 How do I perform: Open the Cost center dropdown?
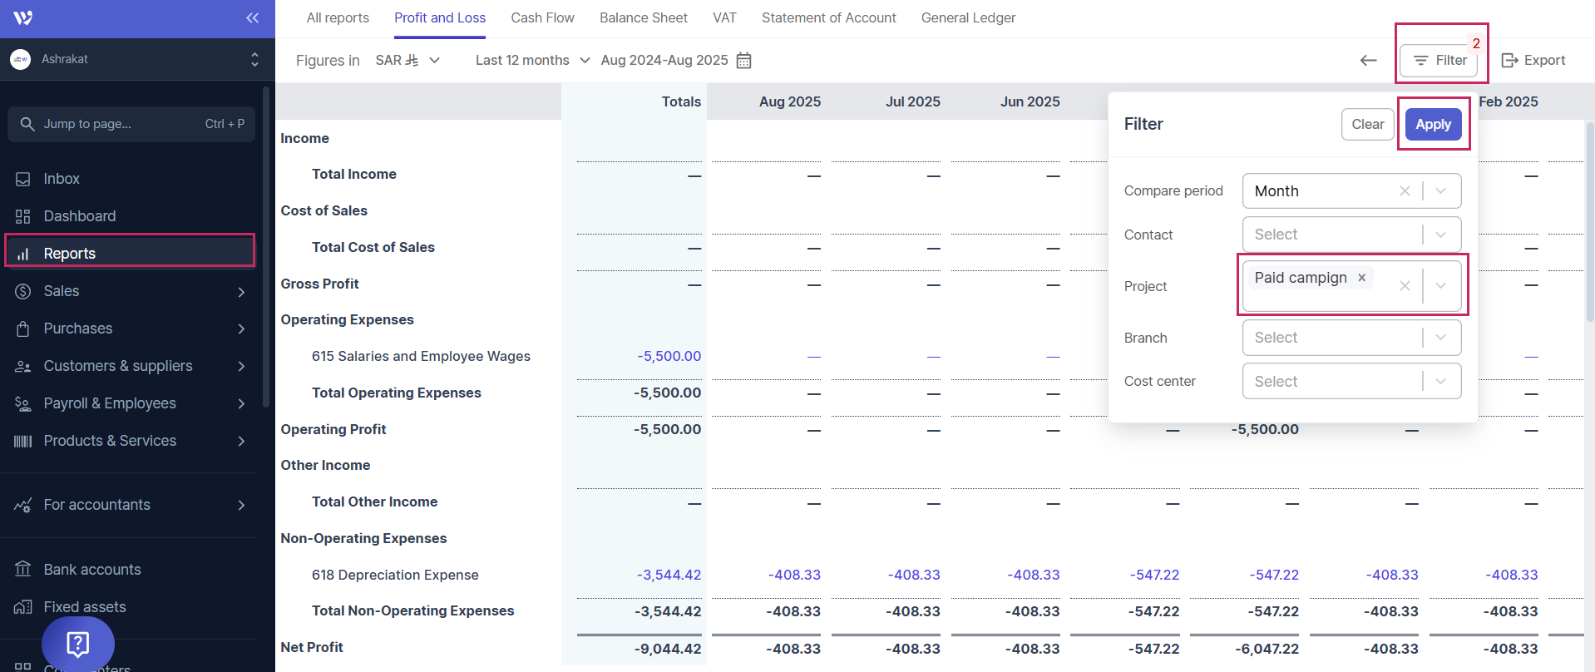[1441, 382]
